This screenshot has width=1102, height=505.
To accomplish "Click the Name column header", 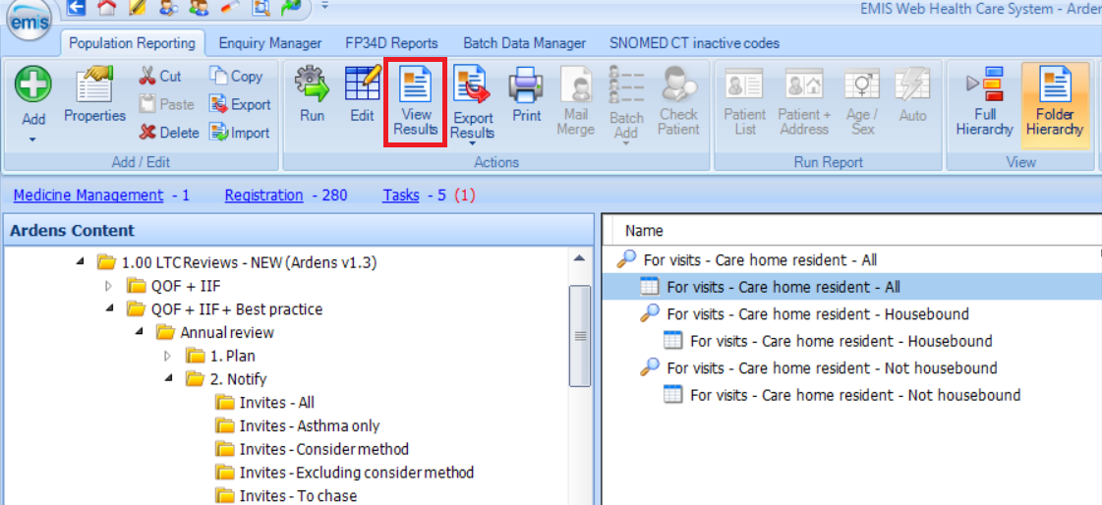I will (x=645, y=230).
